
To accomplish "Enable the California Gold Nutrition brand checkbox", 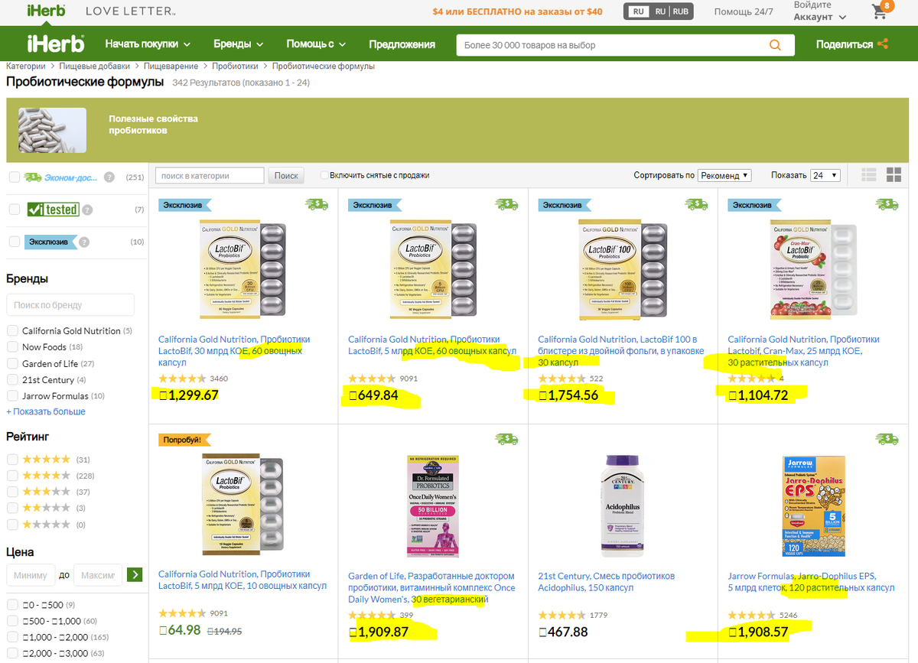I will click(x=12, y=330).
